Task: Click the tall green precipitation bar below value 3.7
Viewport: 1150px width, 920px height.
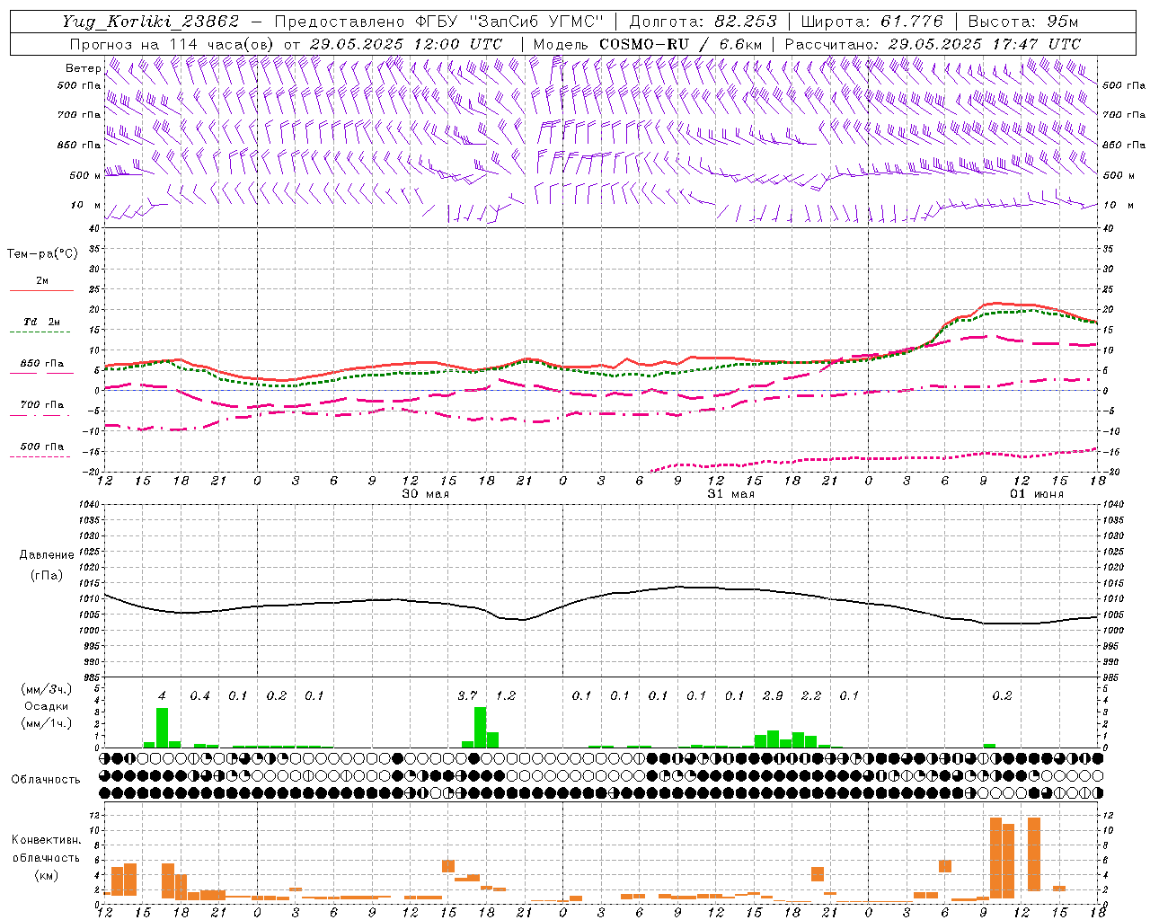Action: click(480, 728)
